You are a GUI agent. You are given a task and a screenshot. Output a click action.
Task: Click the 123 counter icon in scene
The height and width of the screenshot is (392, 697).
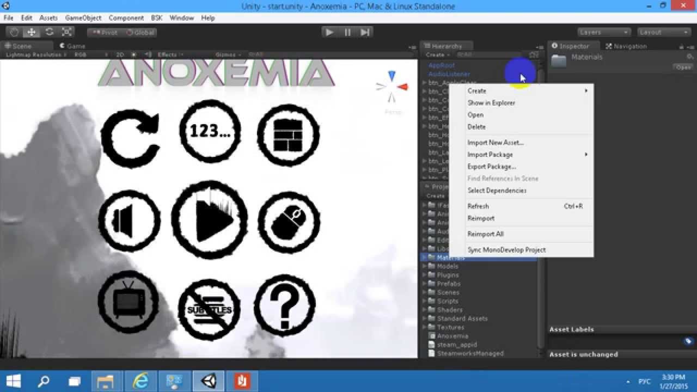coord(210,131)
